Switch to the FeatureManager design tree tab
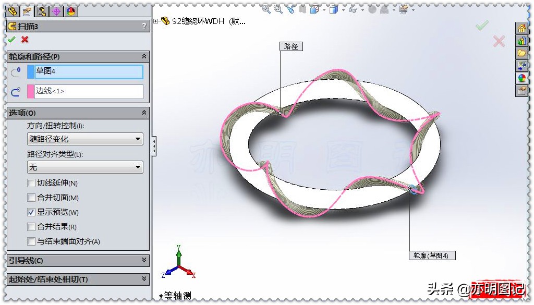The width and height of the screenshot is (534, 305). point(13,10)
